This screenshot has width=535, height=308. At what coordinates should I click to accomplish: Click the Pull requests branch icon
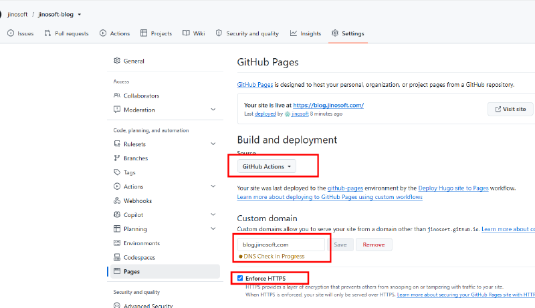(47, 33)
